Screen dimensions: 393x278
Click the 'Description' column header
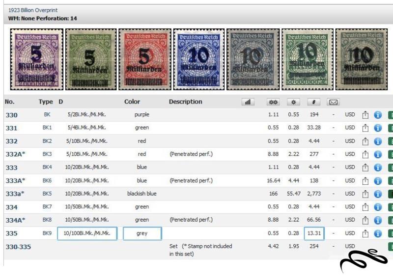pos(186,101)
